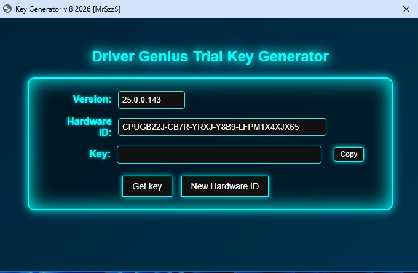
Task: Generate a New Hardware ID
Action: 225,186
